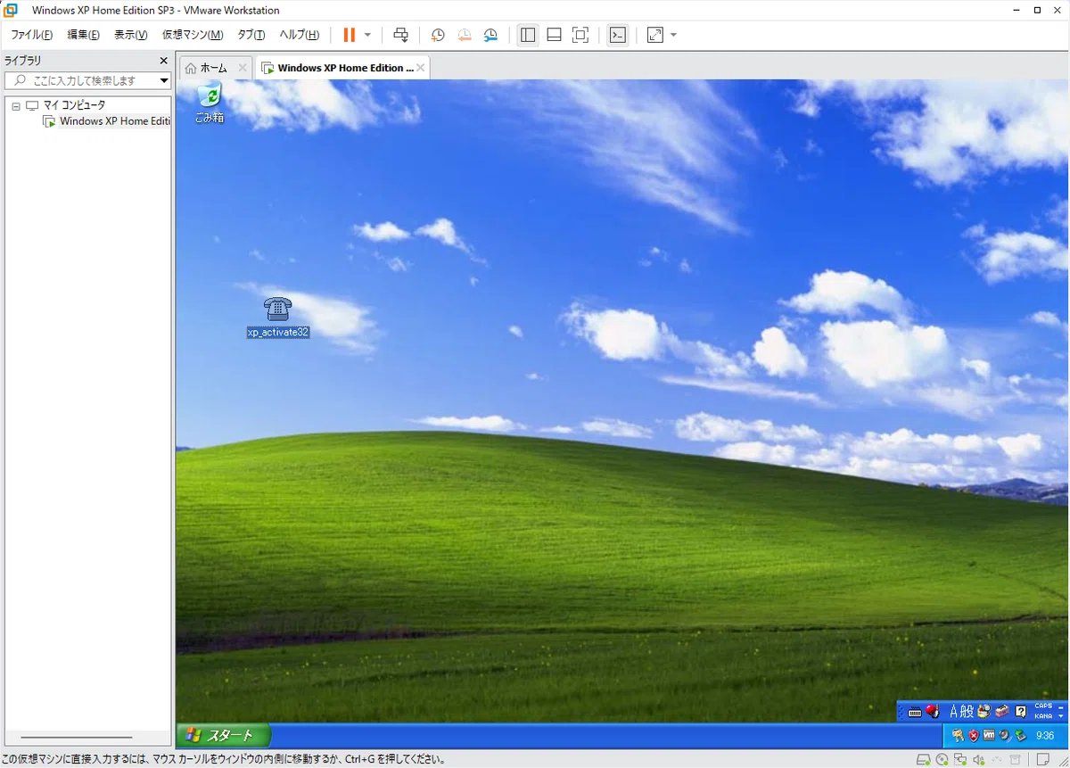Open the 編集(E) menu

pos(84,35)
